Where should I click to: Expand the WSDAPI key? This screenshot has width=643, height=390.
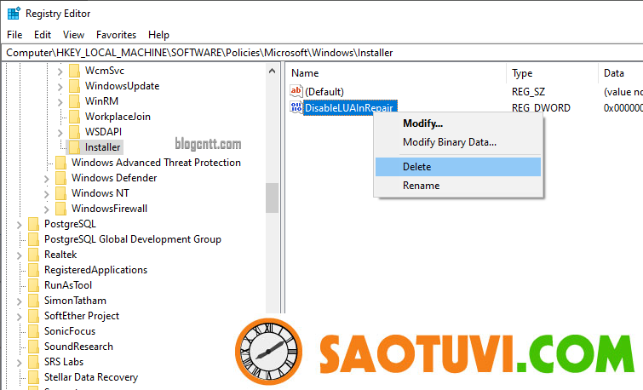60,133
